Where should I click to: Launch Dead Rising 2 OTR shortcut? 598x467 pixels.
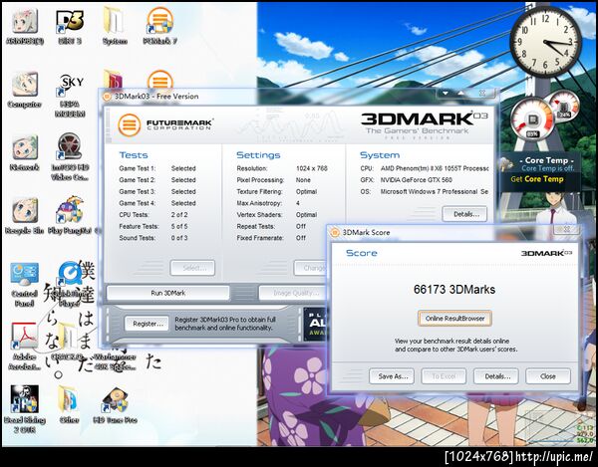(24, 409)
